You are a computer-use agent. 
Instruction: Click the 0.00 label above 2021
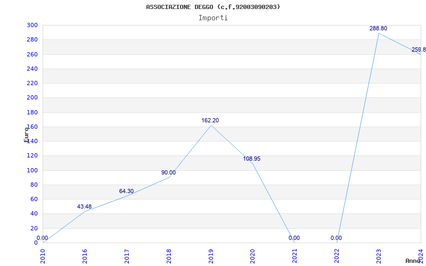pyautogui.click(x=294, y=238)
